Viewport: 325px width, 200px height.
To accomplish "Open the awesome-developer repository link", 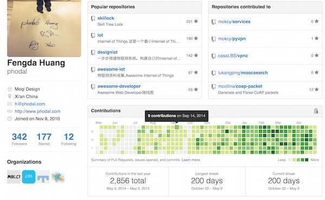I will pyautogui.click(x=119, y=86).
